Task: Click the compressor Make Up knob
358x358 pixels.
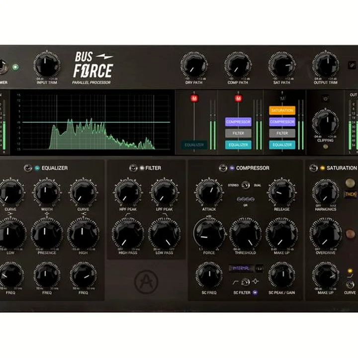Action: point(282,234)
